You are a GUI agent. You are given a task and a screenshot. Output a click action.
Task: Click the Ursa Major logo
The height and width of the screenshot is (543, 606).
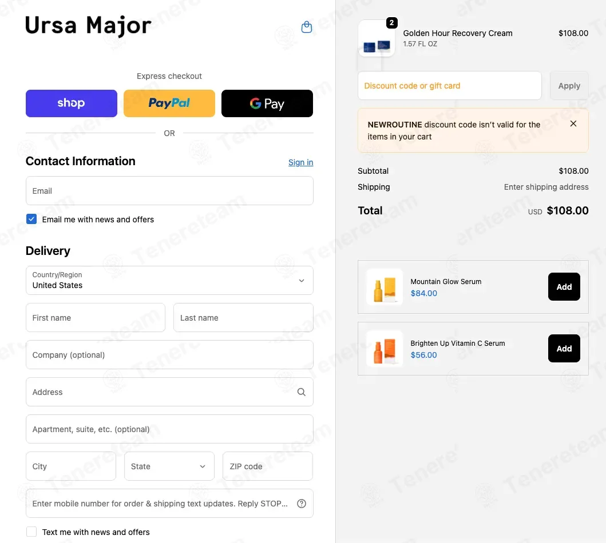tap(88, 26)
